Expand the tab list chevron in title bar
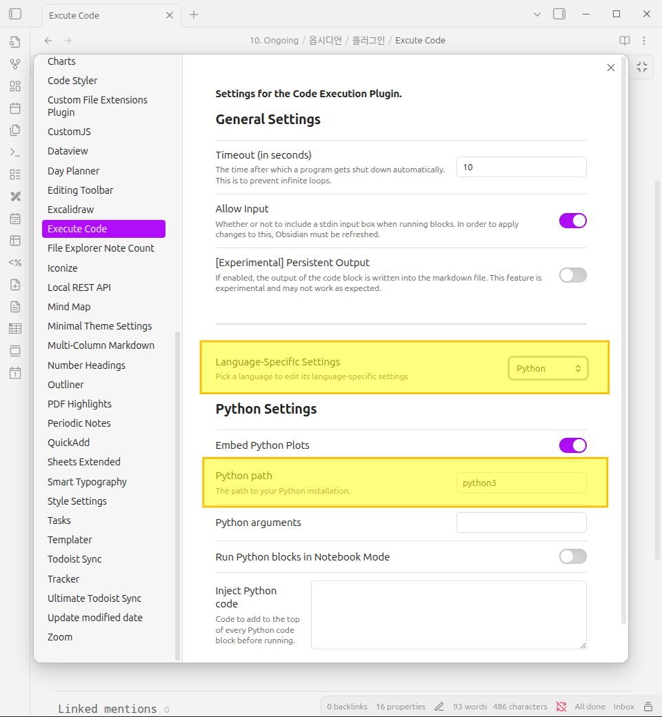 tap(538, 14)
